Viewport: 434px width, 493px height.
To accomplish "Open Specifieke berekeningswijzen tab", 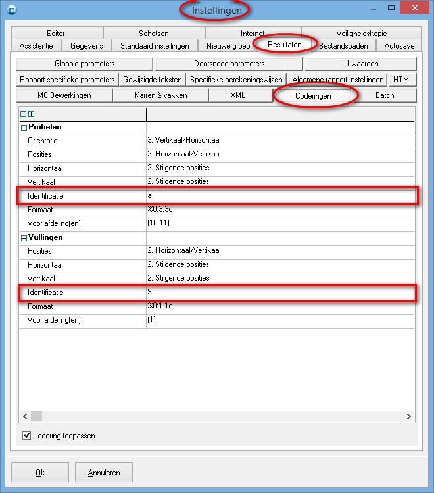I will [236, 80].
